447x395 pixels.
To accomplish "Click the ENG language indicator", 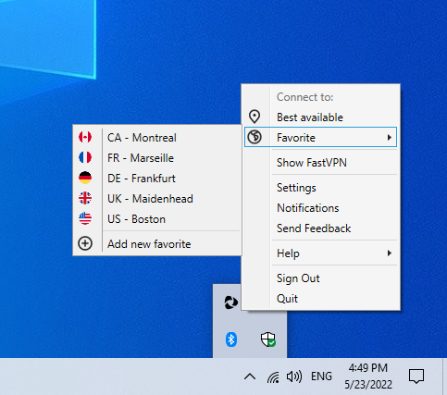I will tap(321, 376).
